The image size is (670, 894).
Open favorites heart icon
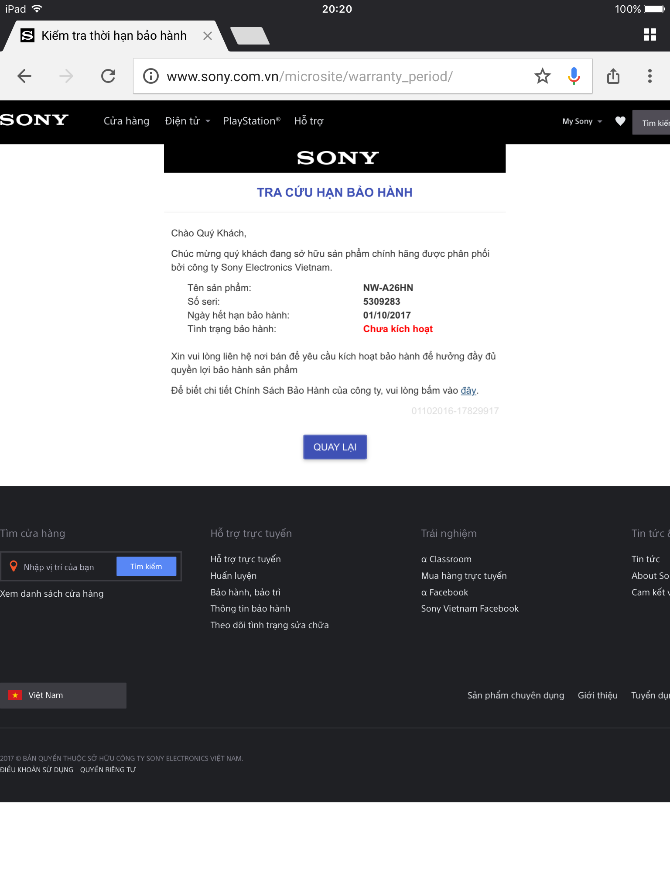coord(620,121)
